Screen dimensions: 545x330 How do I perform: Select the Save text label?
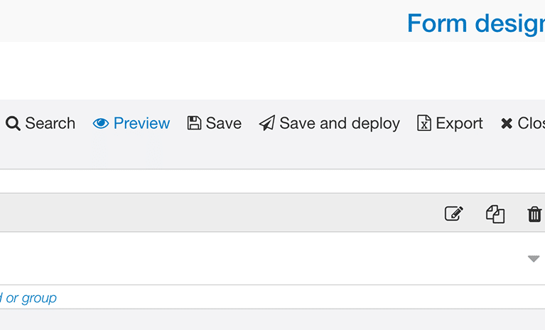[x=224, y=124]
